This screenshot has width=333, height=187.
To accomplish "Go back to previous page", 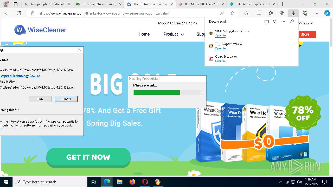I will [x=7, y=13].
